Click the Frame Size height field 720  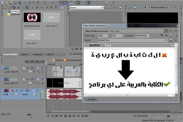coord(117,36)
